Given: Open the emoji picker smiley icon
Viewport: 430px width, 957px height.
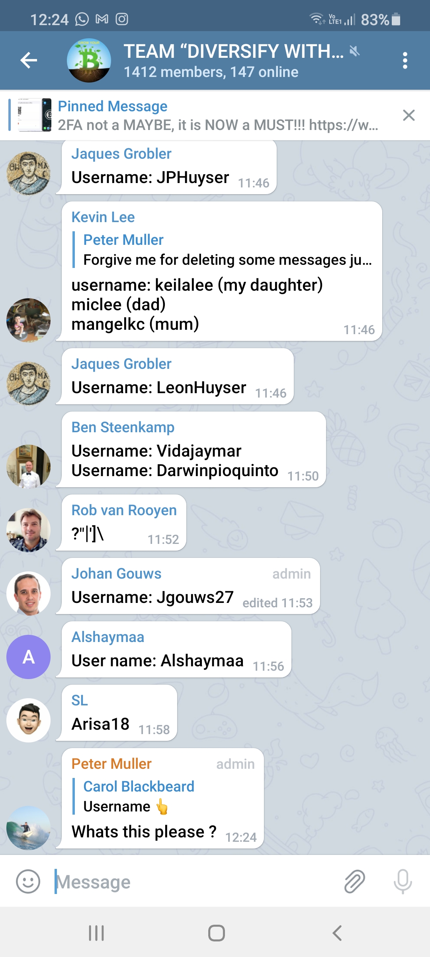Looking at the screenshot, I should [28, 881].
